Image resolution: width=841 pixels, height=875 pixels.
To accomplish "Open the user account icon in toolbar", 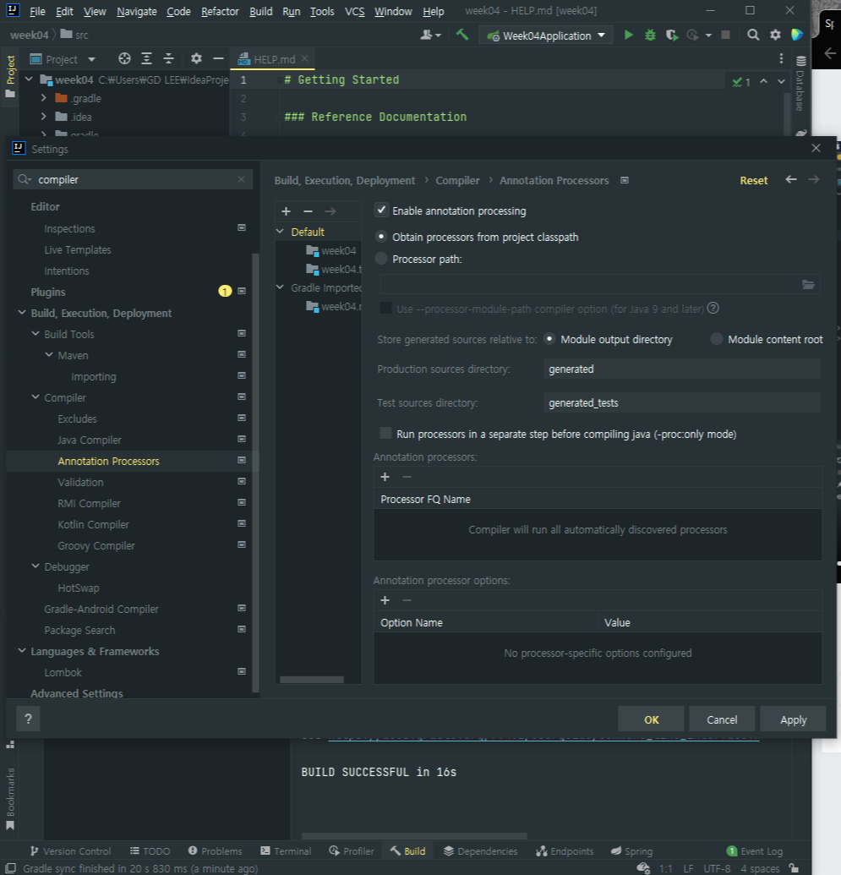I will [x=429, y=36].
